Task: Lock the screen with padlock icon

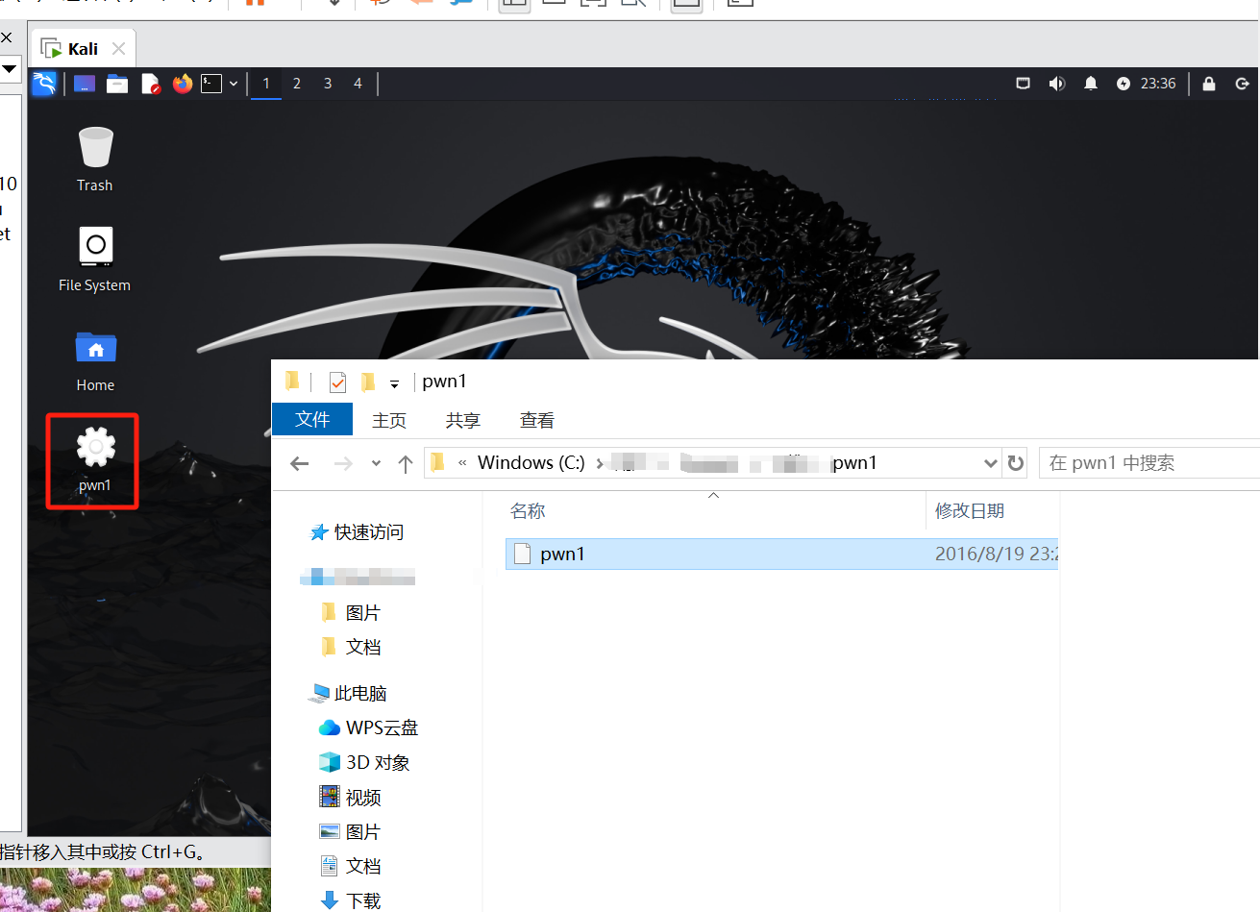Action: (1209, 84)
